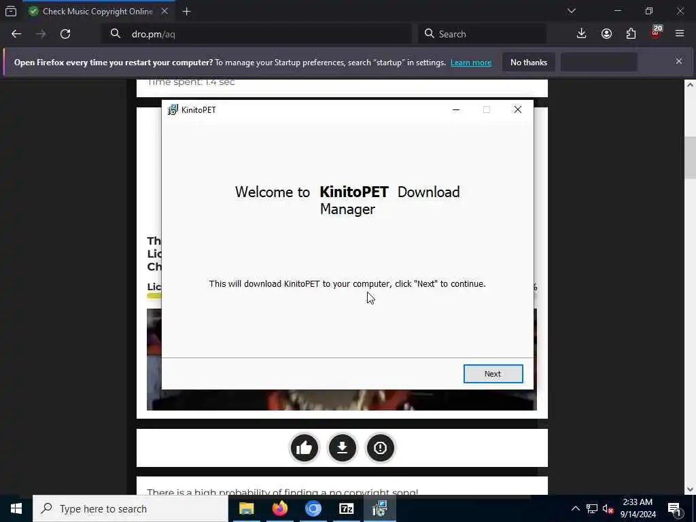The width and height of the screenshot is (696, 522).
Task: Close the Check Music Copyright Online tab
Action: tap(164, 12)
